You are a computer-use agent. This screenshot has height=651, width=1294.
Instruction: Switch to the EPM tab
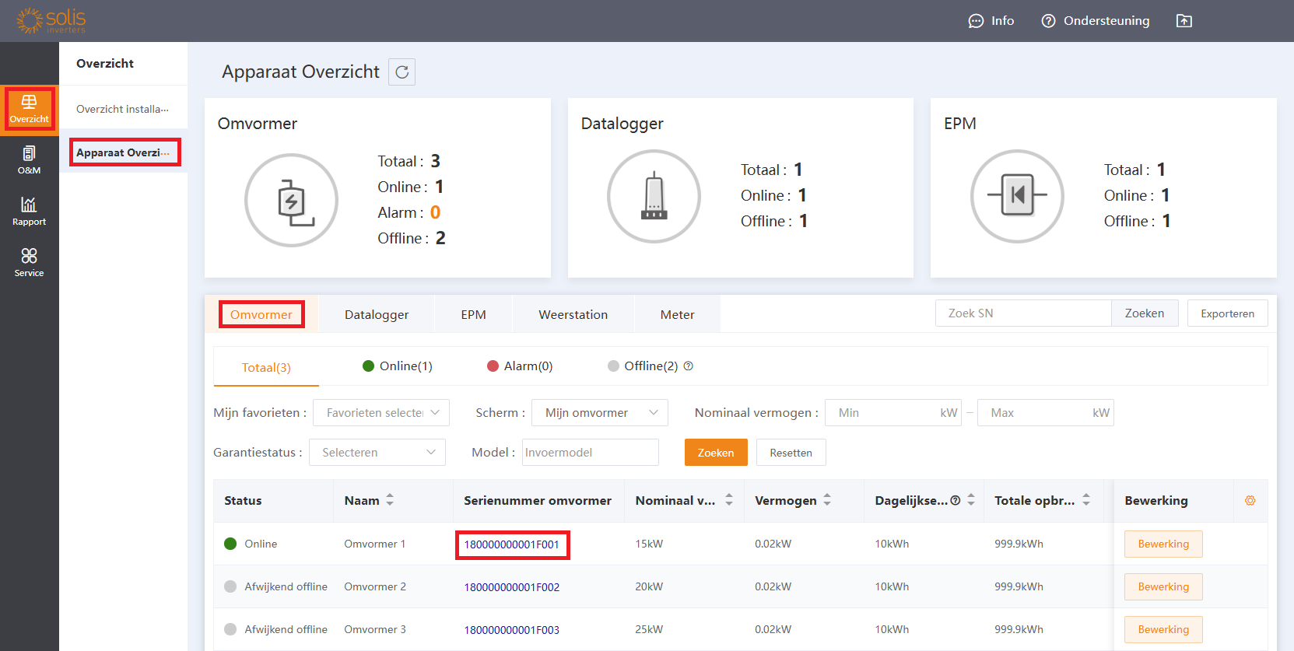(473, 314)
